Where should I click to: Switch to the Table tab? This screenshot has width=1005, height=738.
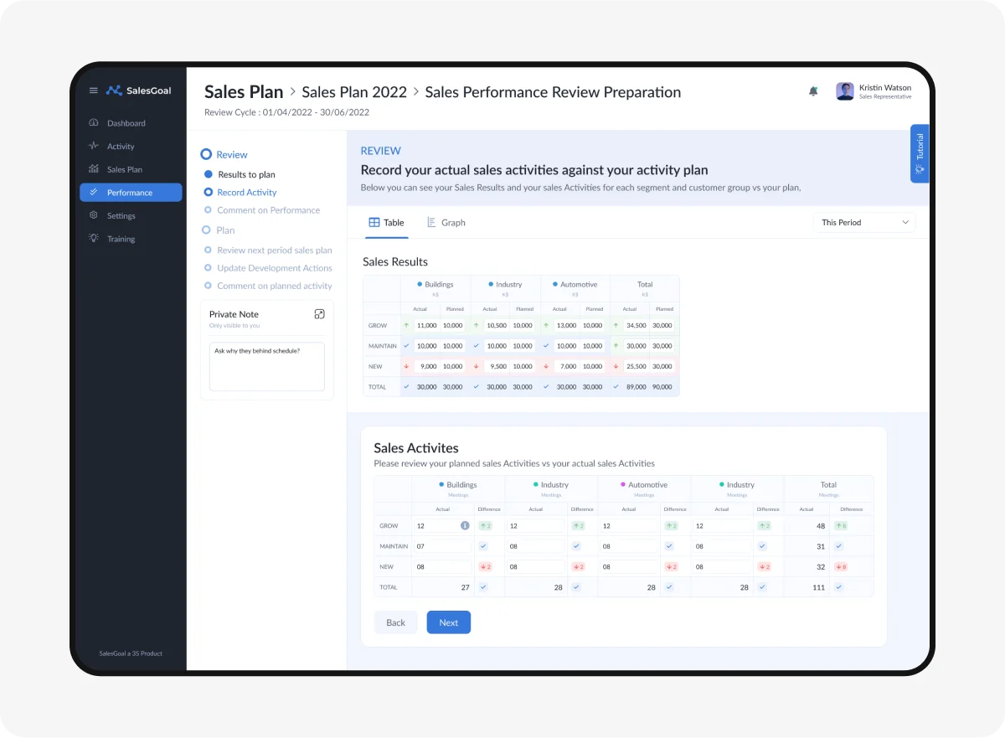386,223
